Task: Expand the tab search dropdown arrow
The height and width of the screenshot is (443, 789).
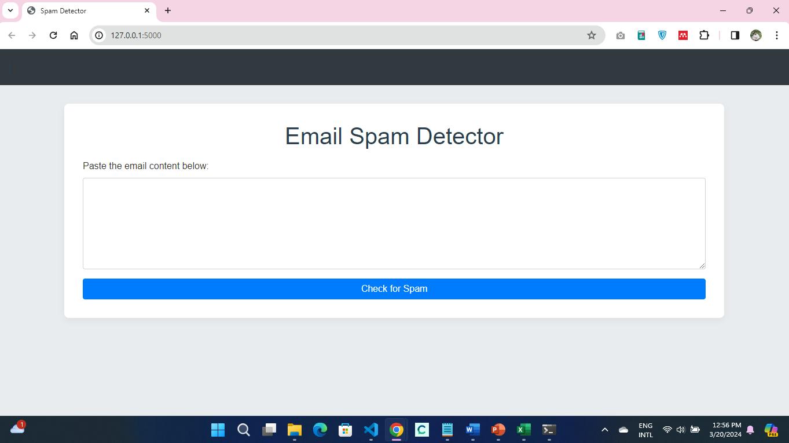Action: click(10, 10)
